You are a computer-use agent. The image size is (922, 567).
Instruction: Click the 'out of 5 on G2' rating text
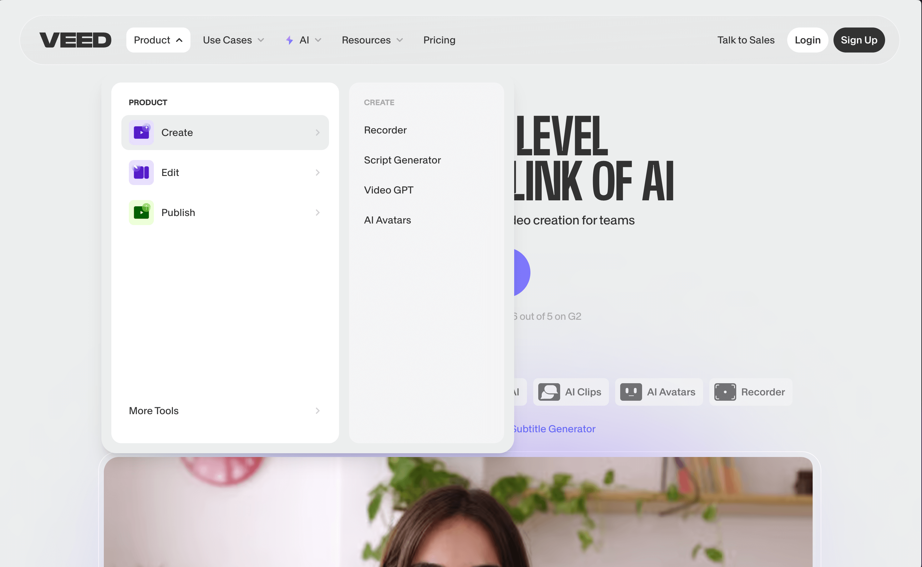pos(550,317)
